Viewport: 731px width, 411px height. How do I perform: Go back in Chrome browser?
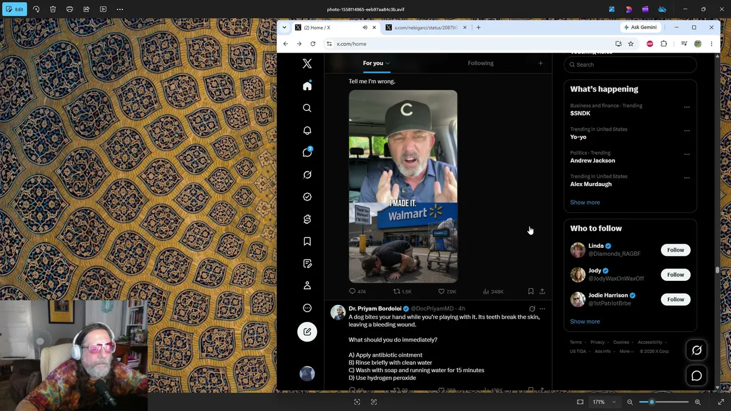(286, 44)
